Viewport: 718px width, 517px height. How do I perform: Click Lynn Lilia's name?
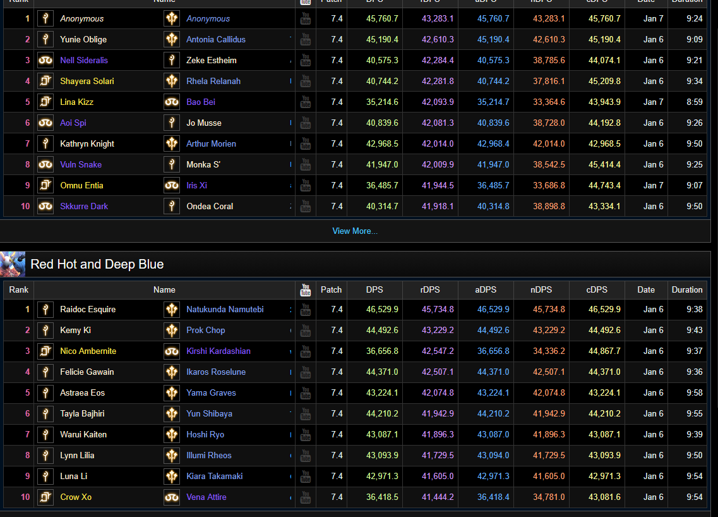pyautogui.click(x=77, y=455)
